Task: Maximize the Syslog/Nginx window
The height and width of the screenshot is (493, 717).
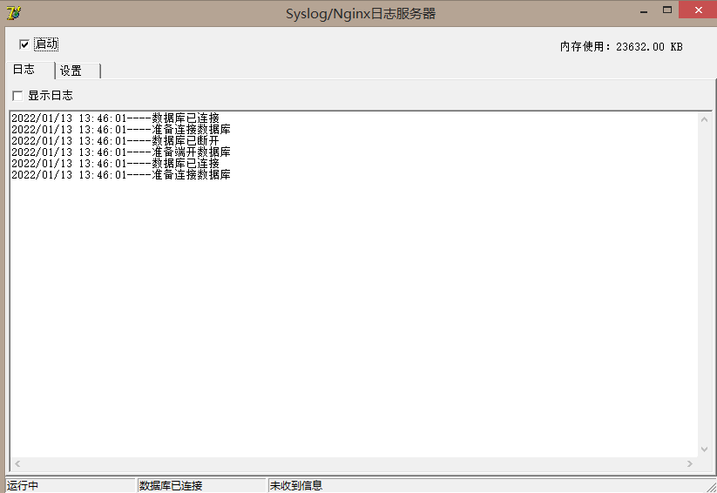Action: (x=667, y=10)
